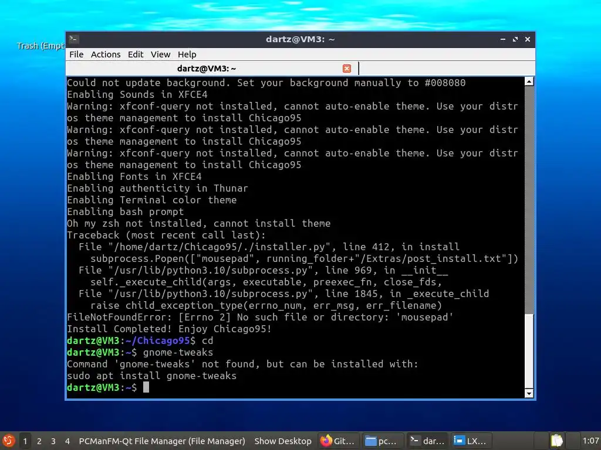Open the Actions menu
This screenshot has width=601, height=450.
[106, 54]
